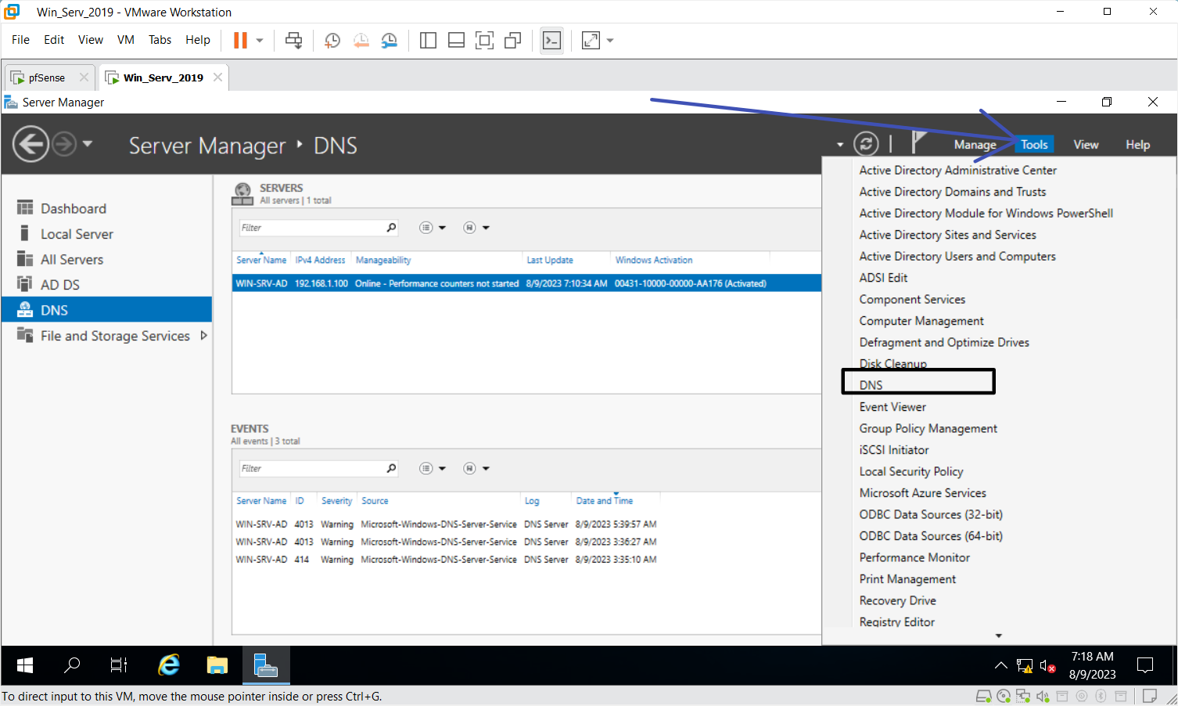Toggle the VMware thumbnail bar view
Image resolution: width=1178 pixels, height=706 pixels.
coord(456,40)
